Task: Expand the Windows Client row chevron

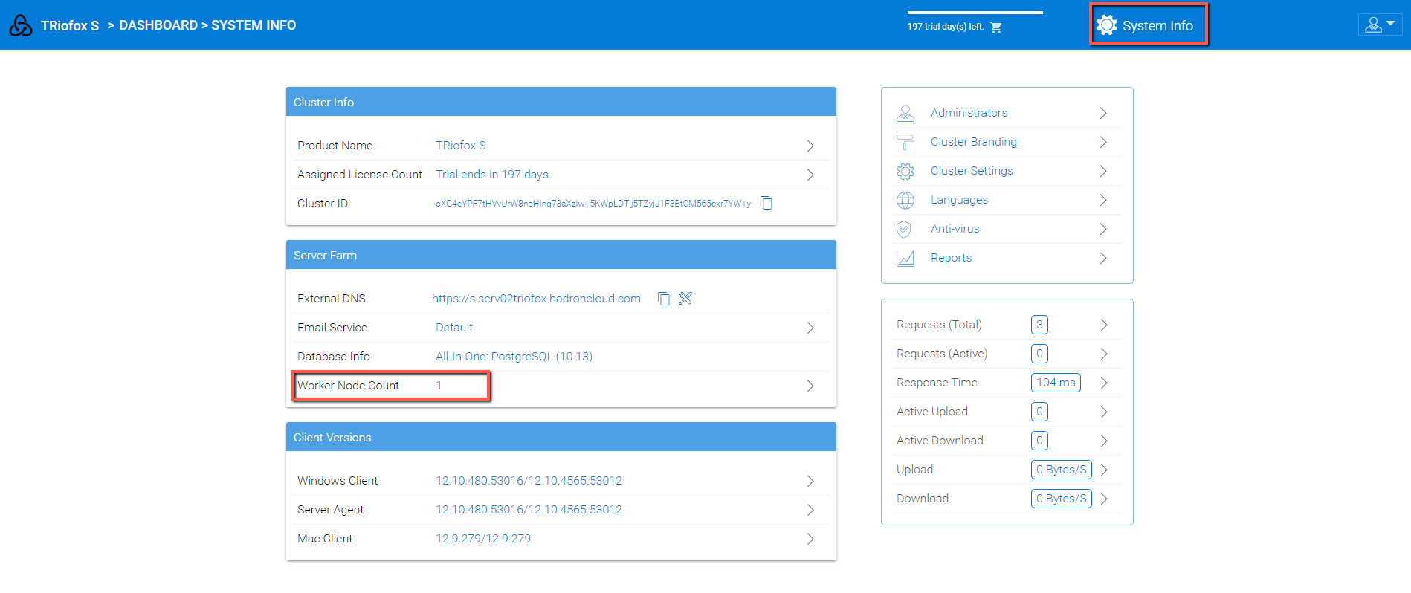Action: click(810, 481)
